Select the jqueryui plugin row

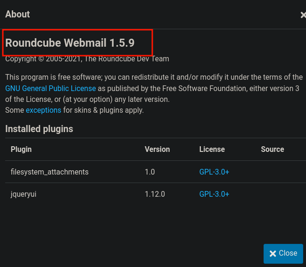pyautogui.click(x=156, y=194)
